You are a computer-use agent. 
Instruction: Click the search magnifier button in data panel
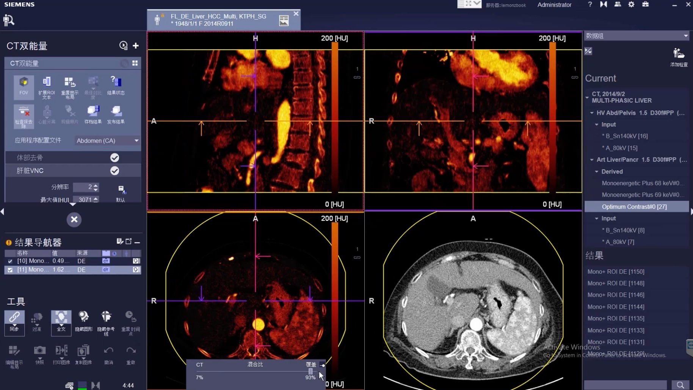pos(680,385)
